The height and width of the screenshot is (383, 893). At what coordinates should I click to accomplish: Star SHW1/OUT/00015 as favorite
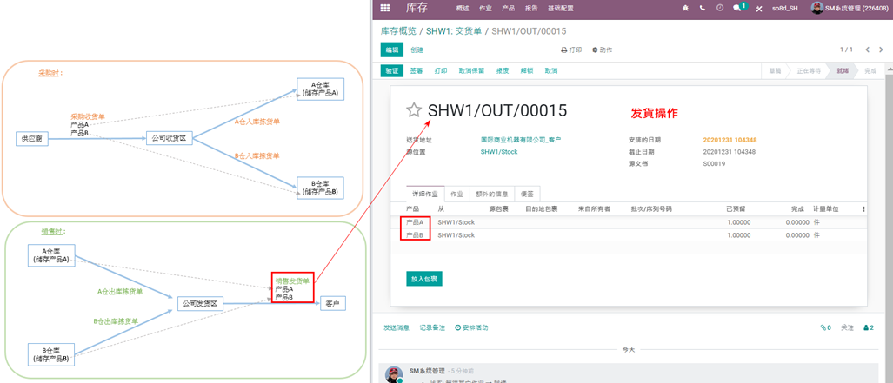(414, 110)
